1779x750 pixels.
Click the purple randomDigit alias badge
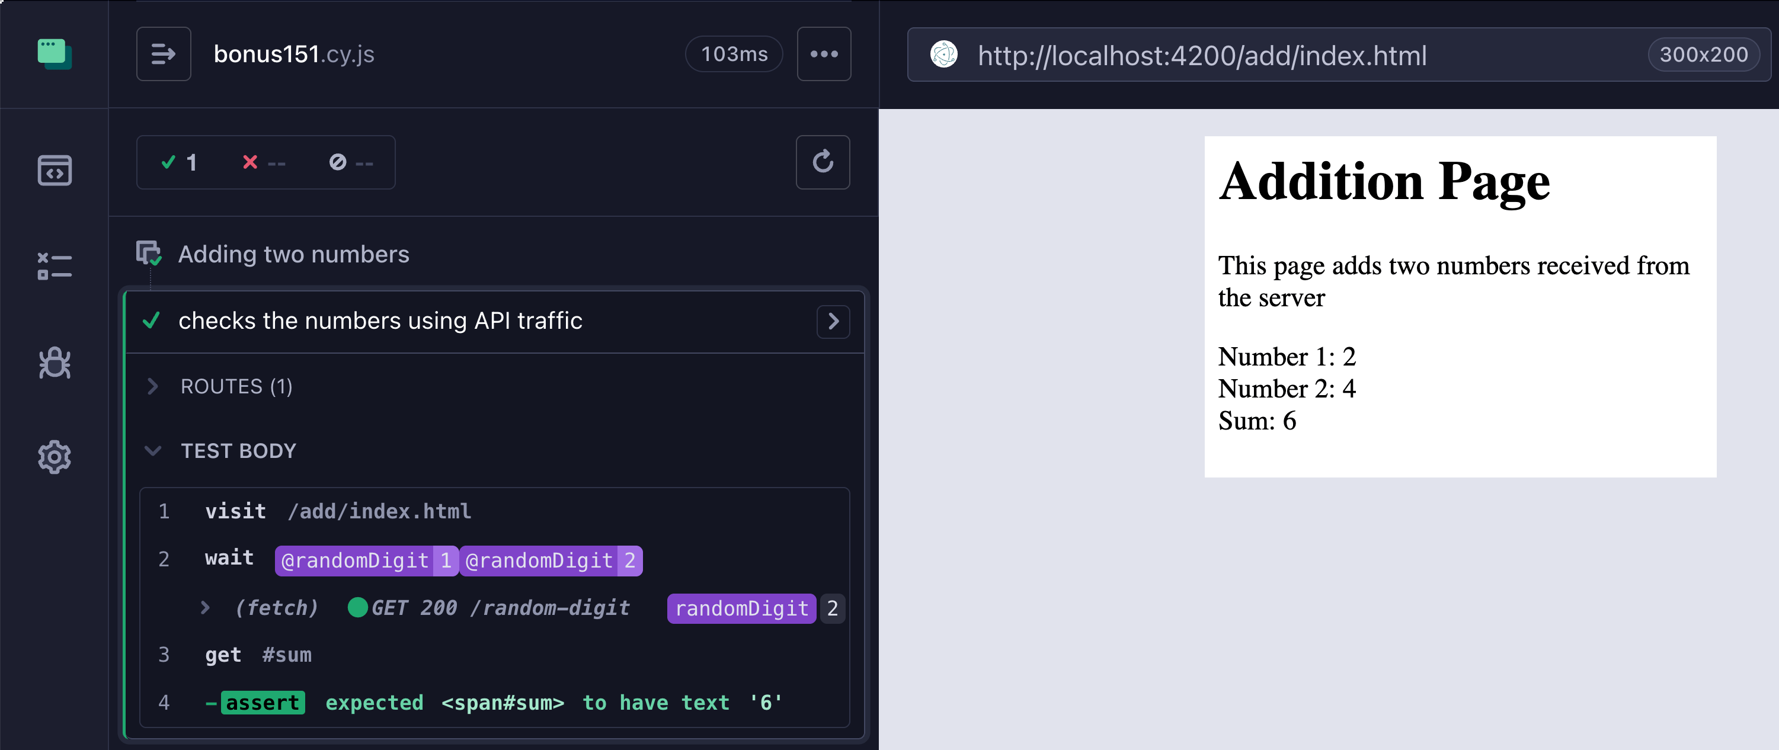[x=741, y=608]
